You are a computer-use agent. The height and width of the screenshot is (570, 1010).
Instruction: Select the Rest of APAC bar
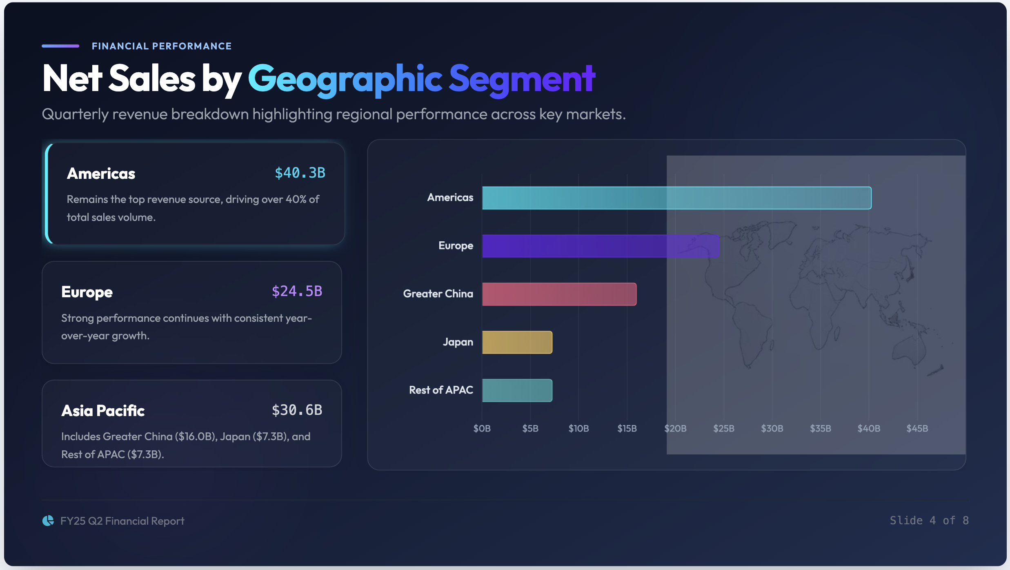click(516, 390)
